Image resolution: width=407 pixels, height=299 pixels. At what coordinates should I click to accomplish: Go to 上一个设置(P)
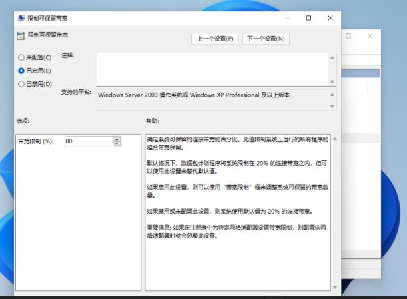214,39
